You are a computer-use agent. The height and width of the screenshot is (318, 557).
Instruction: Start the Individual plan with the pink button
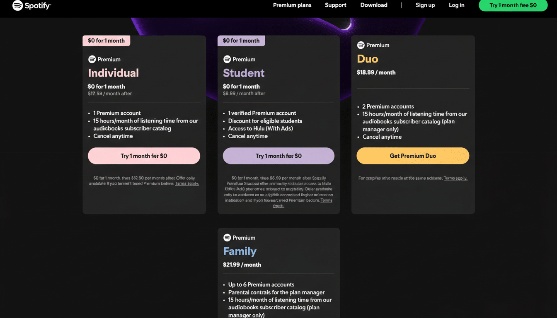click(x=144, y=156)
